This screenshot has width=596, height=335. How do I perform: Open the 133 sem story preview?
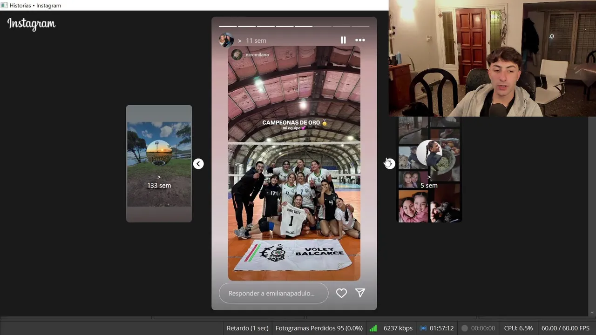159,163
